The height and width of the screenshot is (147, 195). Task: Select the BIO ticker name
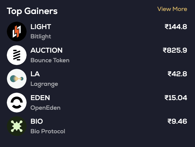(x=37, y=121)
